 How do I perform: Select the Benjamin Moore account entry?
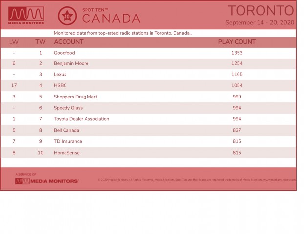(x=71, y=63)
